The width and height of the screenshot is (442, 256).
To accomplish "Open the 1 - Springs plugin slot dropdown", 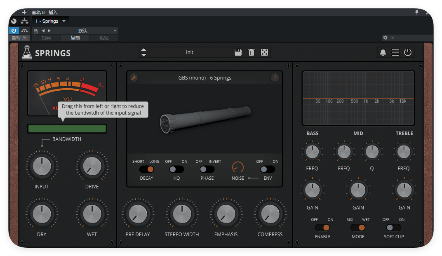I will pyautogui.click(x=50, y=21).
